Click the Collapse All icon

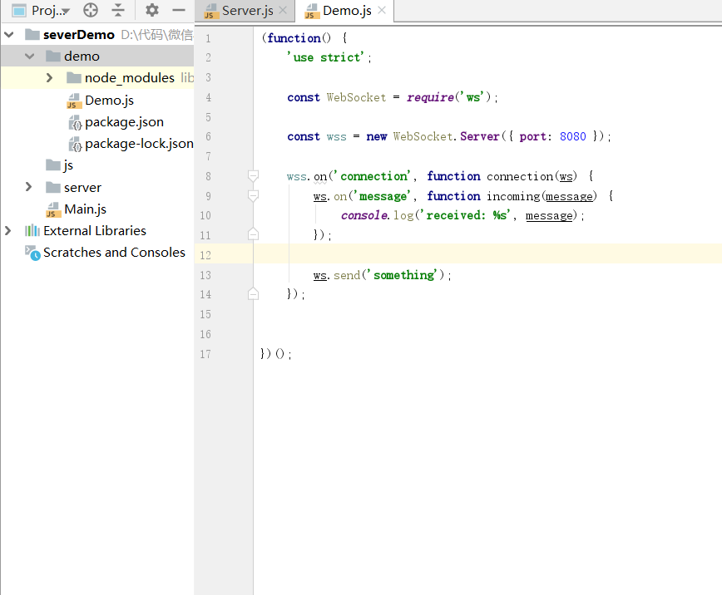click(118, 10)
